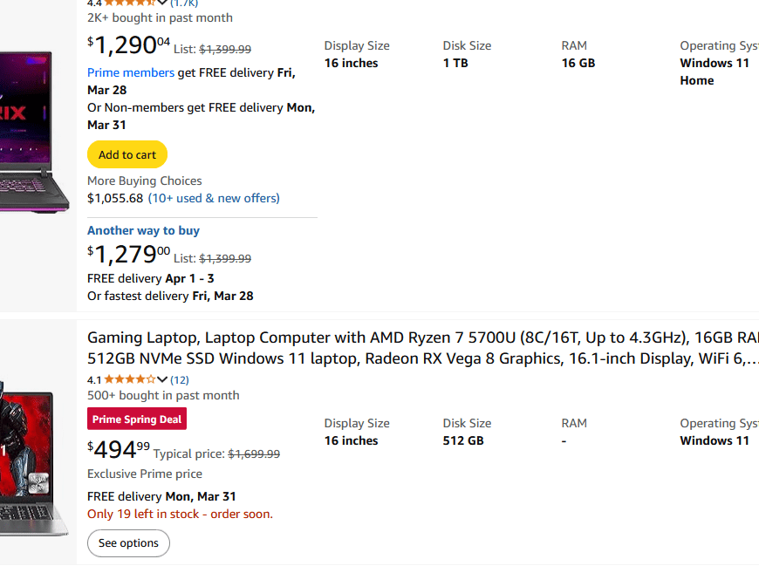Open the Prime members link

pyautogui.click(x=131, y=73)
